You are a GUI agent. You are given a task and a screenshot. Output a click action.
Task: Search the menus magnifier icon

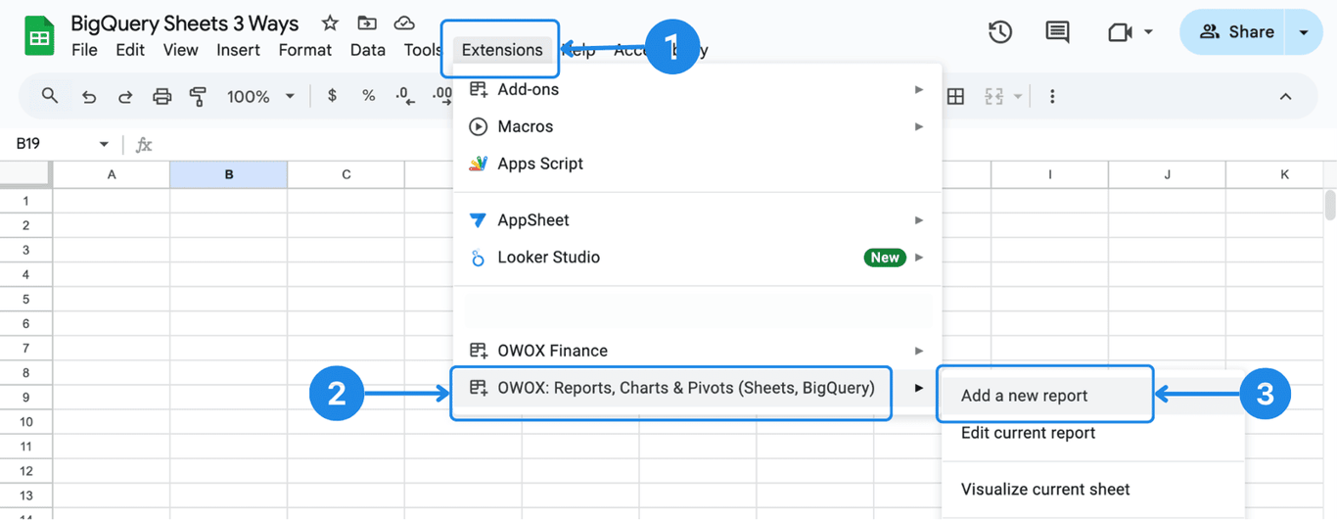(49, 96)
